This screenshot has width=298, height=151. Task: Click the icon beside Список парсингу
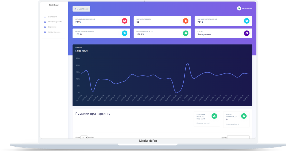pyautogui.click(x=45, y=22)
